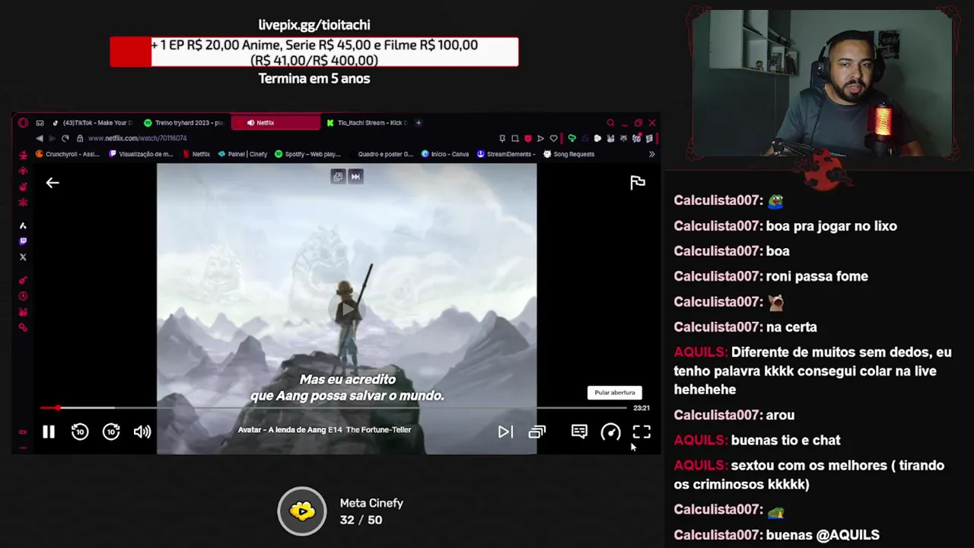Viewport: 974px width, 548px height.
Task: Click the history clock sidebar icon
Action: pos(23,296)
